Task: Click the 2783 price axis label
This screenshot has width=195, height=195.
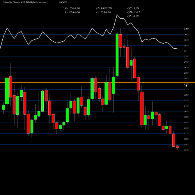Action: click(186, 57)
